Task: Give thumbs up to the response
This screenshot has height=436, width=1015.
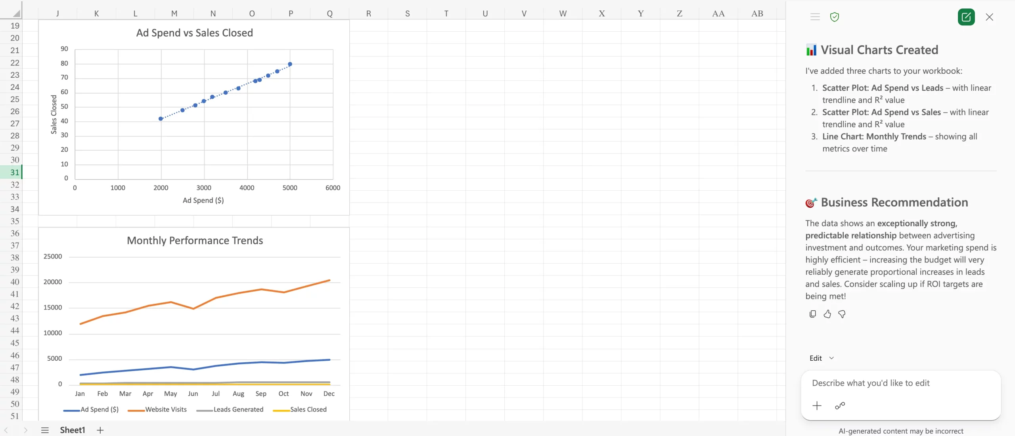Action: [827, 314]
